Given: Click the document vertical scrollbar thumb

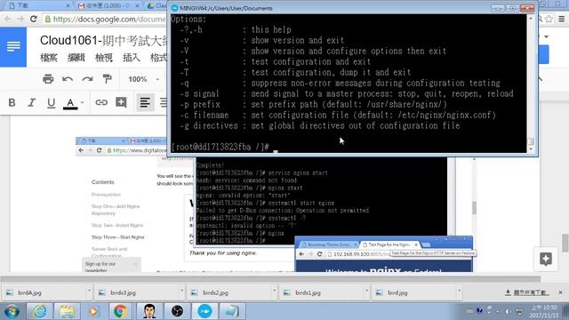Looking at the screenshot, I should click(565, 243).
